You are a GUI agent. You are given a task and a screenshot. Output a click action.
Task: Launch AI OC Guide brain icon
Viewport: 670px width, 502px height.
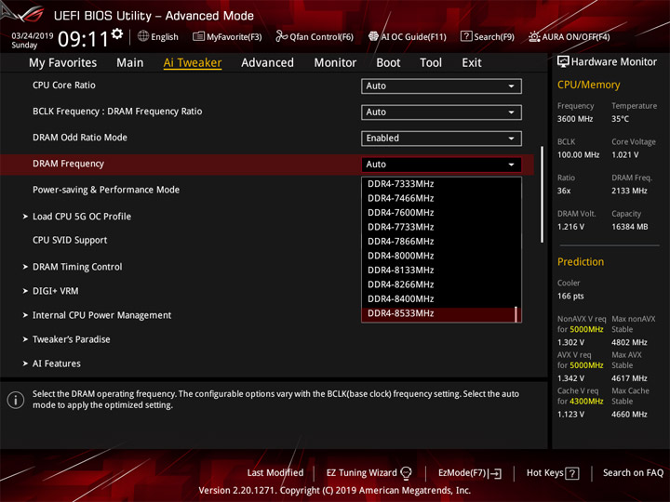pos(373,36)
